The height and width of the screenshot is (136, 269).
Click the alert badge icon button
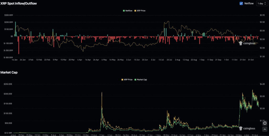tap(265, 123)
